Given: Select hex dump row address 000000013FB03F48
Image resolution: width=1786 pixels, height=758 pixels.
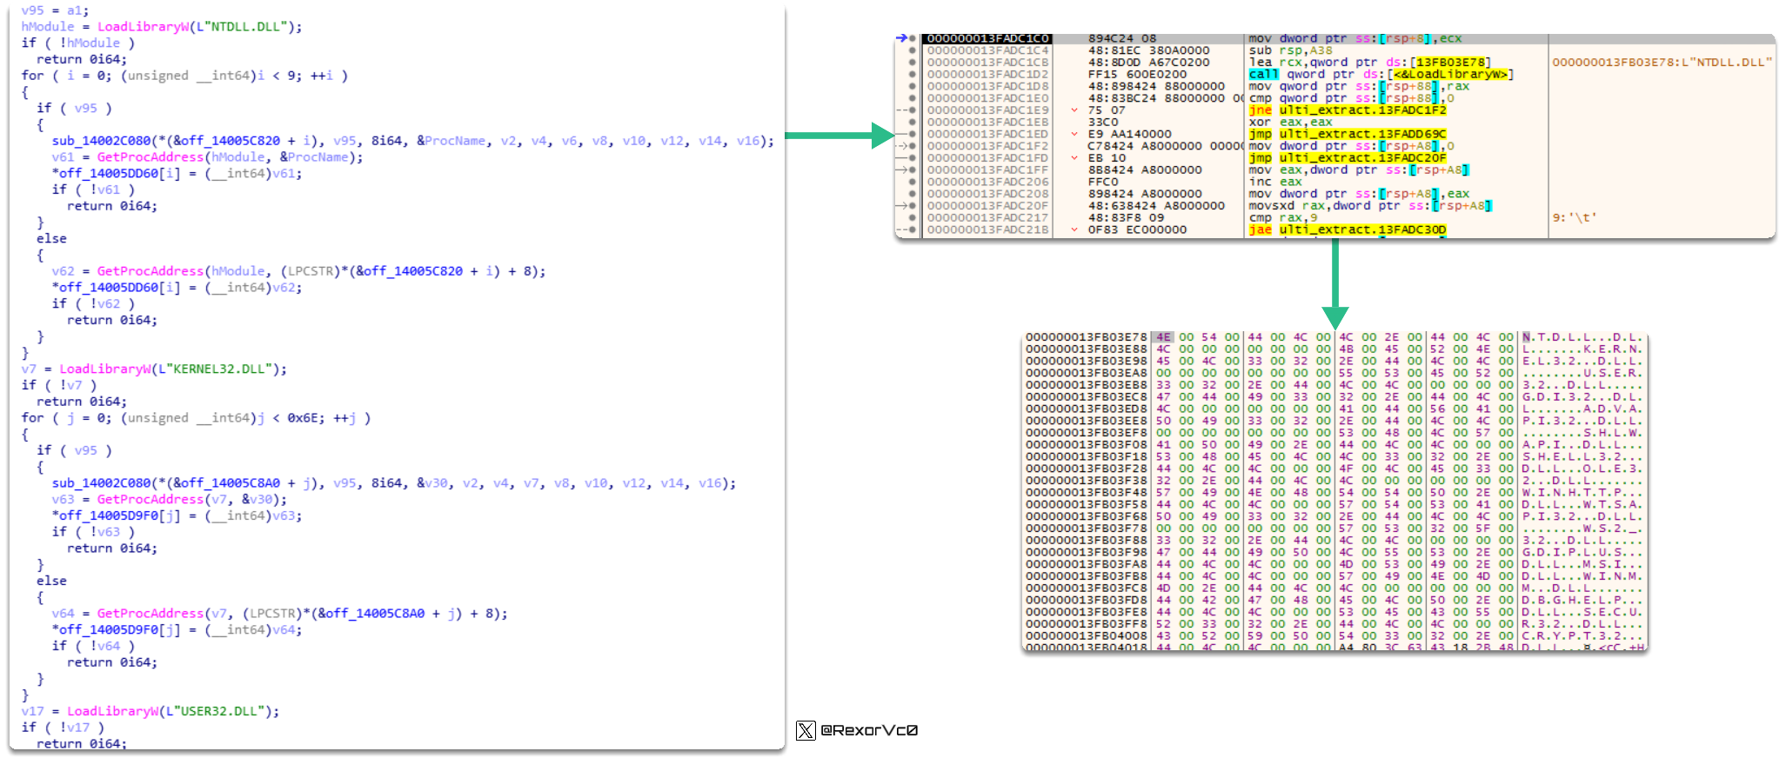Looking at the screenshot, I should 1086,493.
